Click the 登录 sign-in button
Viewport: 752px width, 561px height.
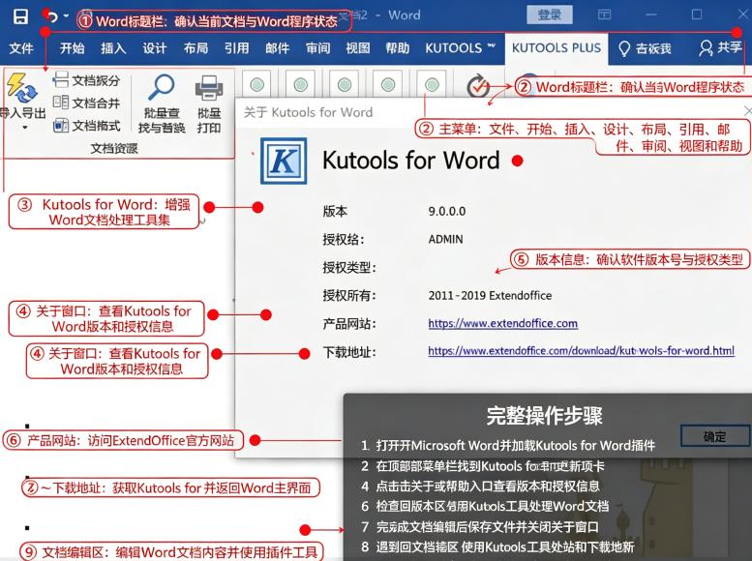549,15
